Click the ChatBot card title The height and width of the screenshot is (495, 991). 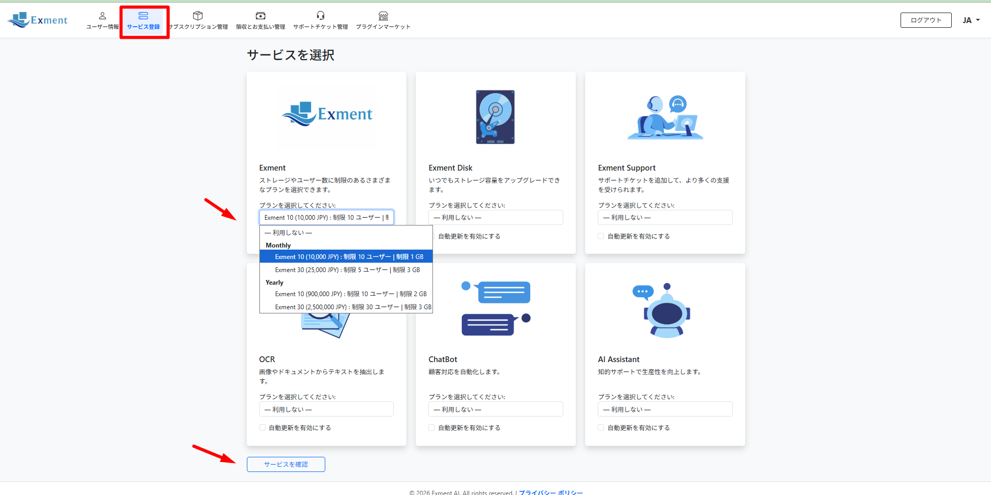pos(442,359)
